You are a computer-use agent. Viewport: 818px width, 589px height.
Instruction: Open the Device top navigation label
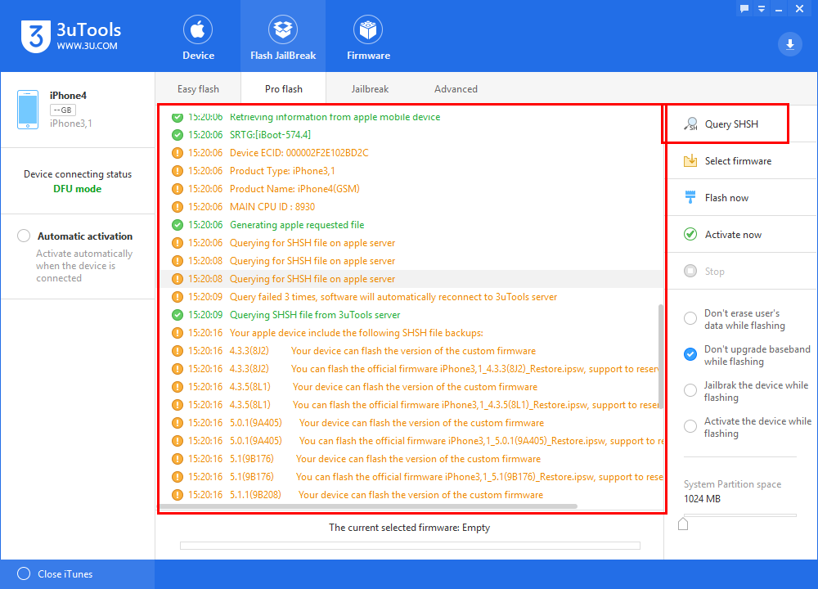198,56
